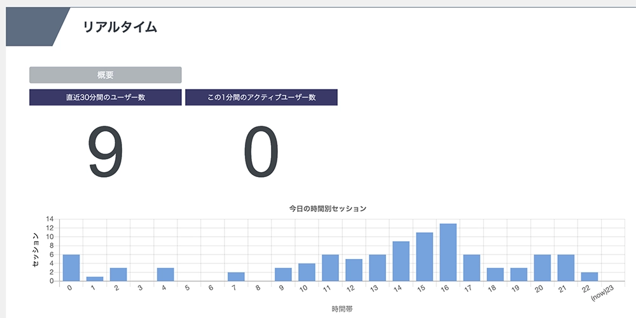Viewport: 636px width, 318px height.
Task: Click the x-axis label 3
Action: (x=140, y=288)
